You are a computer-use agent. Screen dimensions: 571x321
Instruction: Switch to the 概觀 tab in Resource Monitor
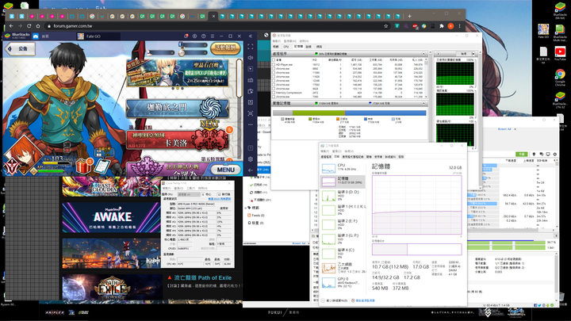tap(276, 47)
